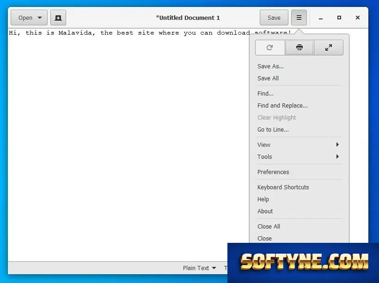The height and width of the screenshot is (283, 379).
Task: Click the new document icon
Action: (x=58, y=18)
